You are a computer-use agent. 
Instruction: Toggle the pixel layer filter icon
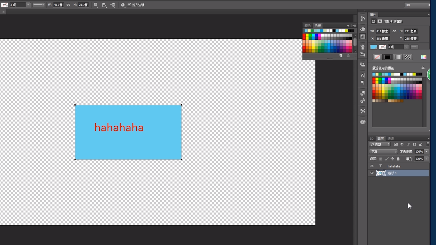click(396, 145)
